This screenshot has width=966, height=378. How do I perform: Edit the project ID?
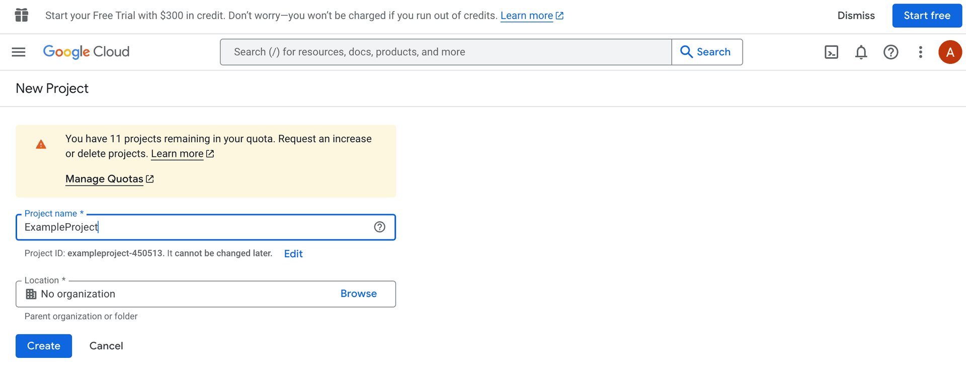(x=293, y=254)
